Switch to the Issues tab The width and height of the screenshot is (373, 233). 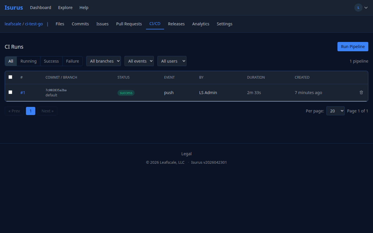coord(103,24)
